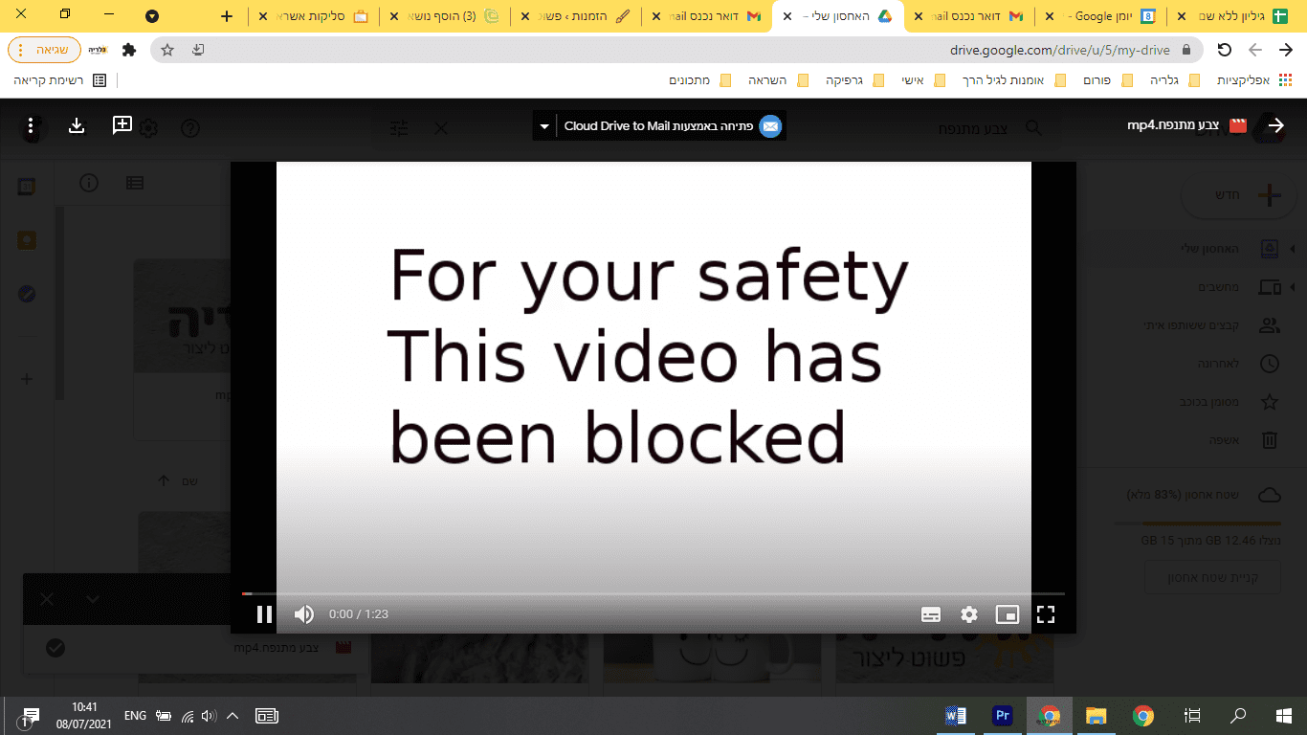The height and width of the screenshot is (735, 1307).
Task: Switch to the סליקות אשראי tab
Action: click(x=316, y=16)
